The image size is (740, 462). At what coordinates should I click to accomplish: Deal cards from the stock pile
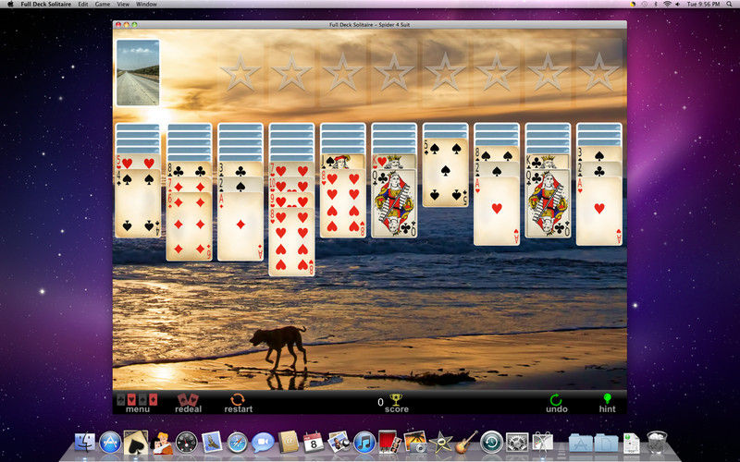tap(138, 72)
